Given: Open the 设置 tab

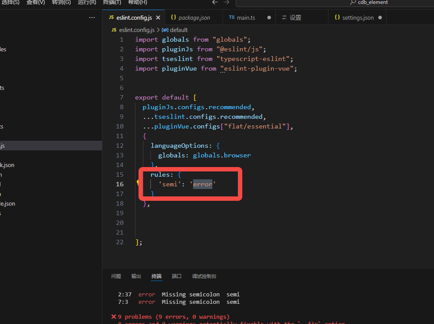Looking at the screenshot, I should click(302, 18).
